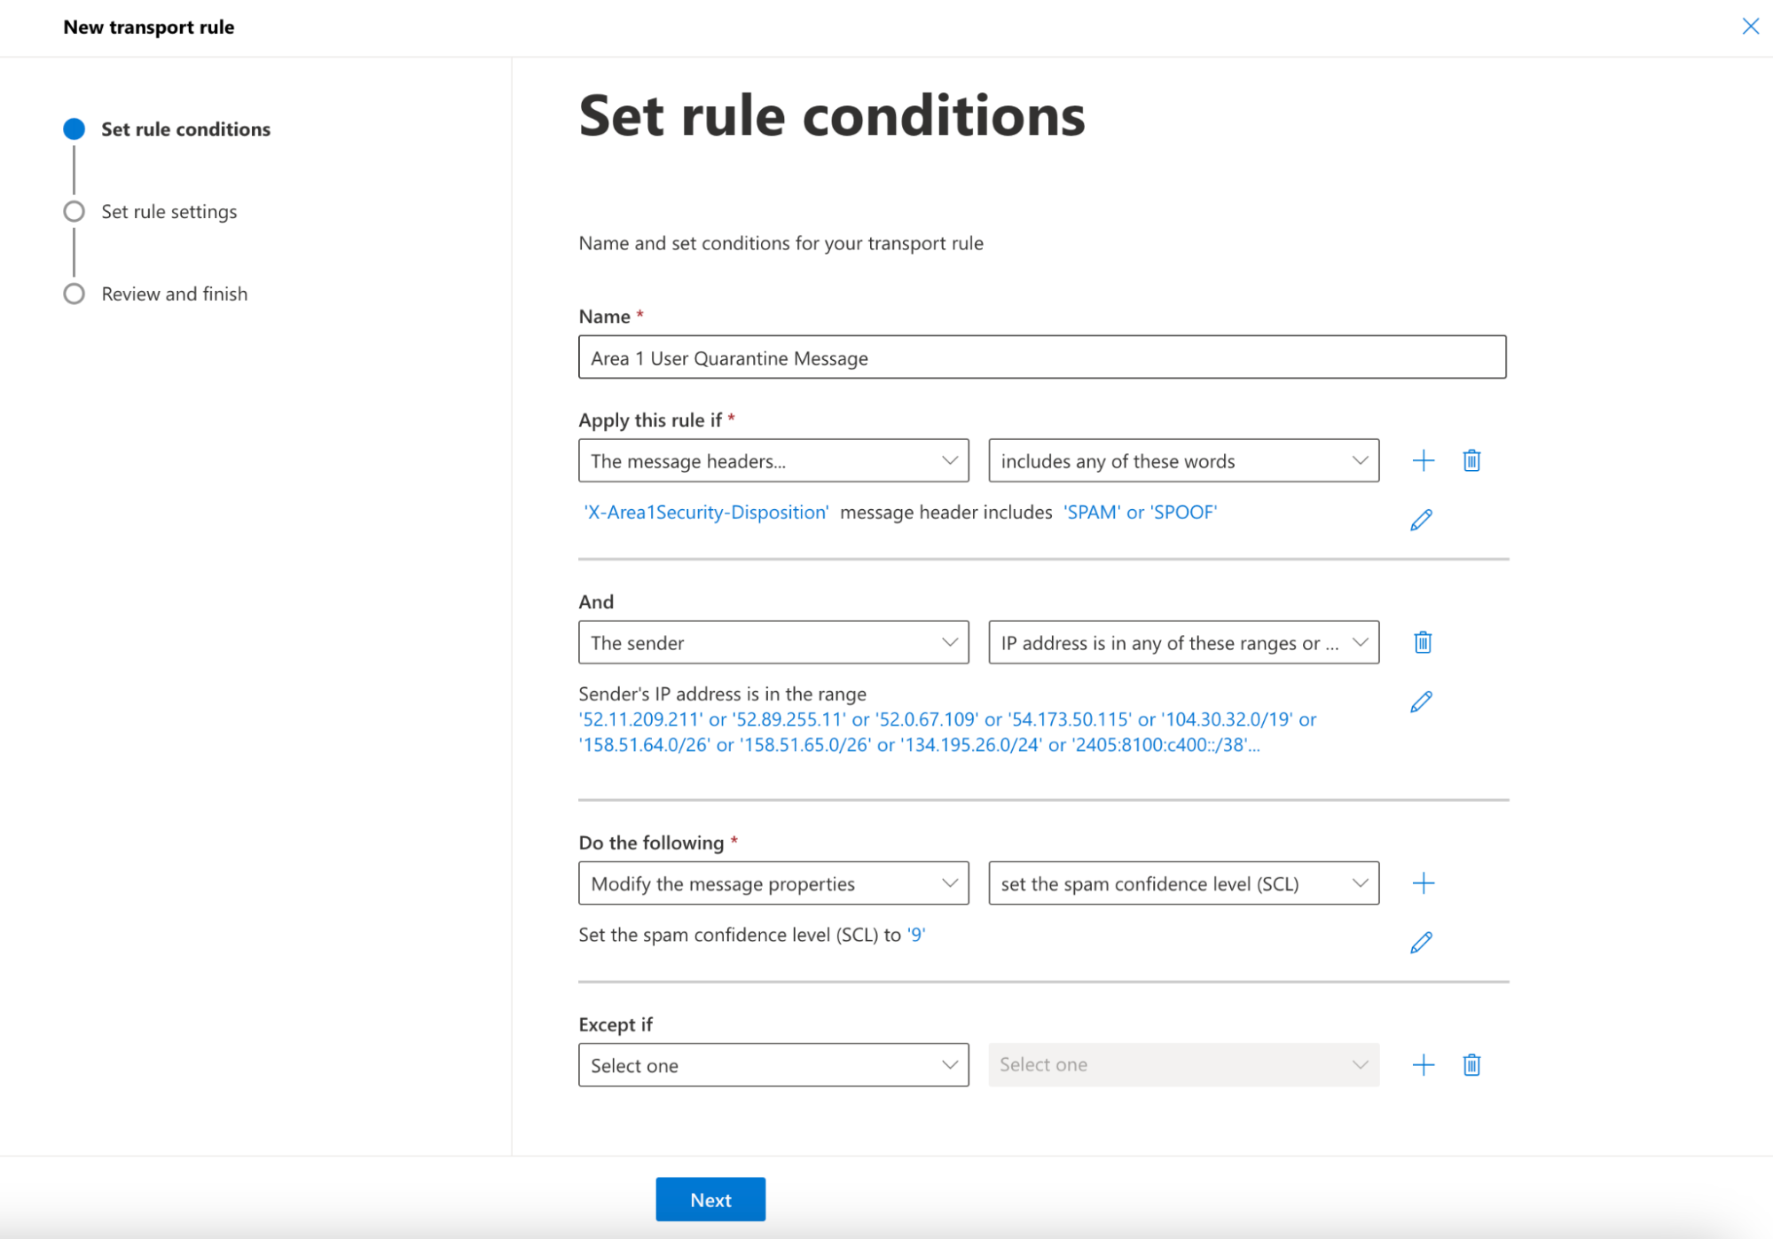The image size is (1773, 1239).
Task: Click the add plus icon in Except if section
Action: [x=1424, y=1064]
